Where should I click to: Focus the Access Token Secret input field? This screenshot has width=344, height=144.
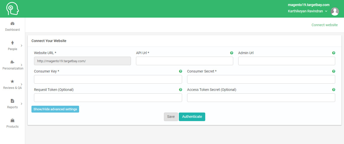tap(261, 98)
